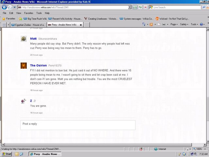Click the Quick Tabs grid icon

click(x=4, y=25)
